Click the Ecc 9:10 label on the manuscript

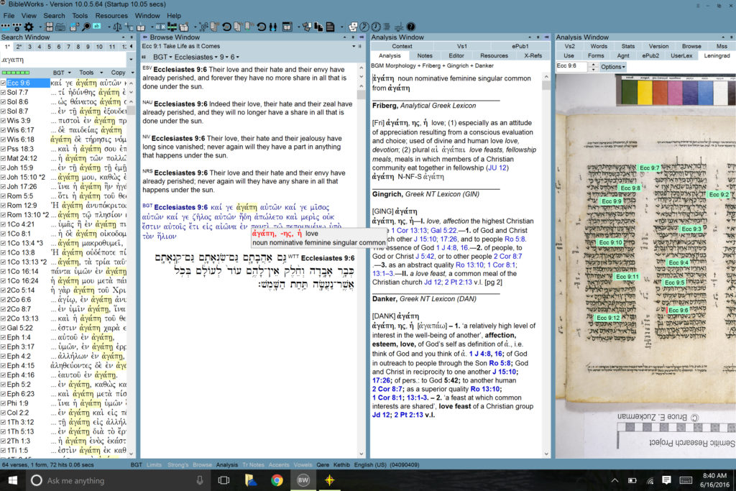point(609,243)
